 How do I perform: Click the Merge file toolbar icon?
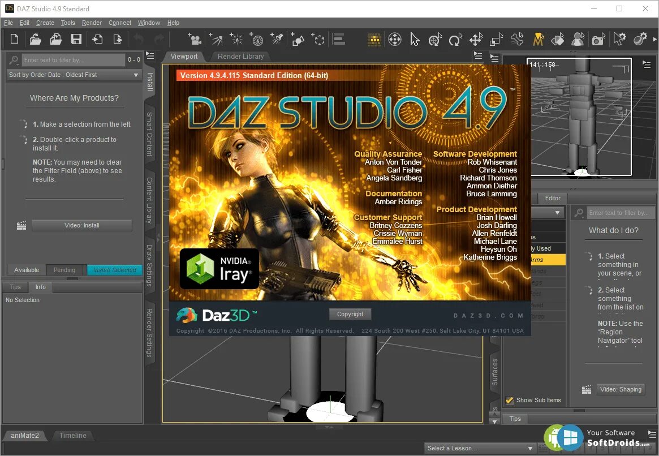tap(56, 39)
